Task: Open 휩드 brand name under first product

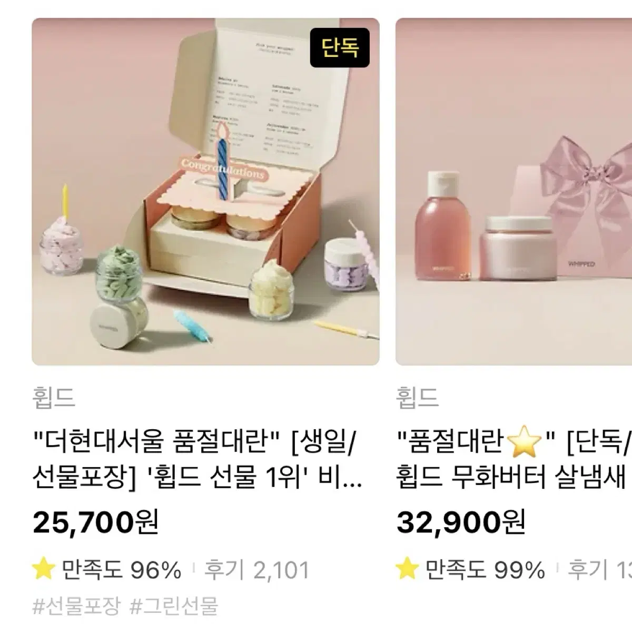Action: coord(54,397)
